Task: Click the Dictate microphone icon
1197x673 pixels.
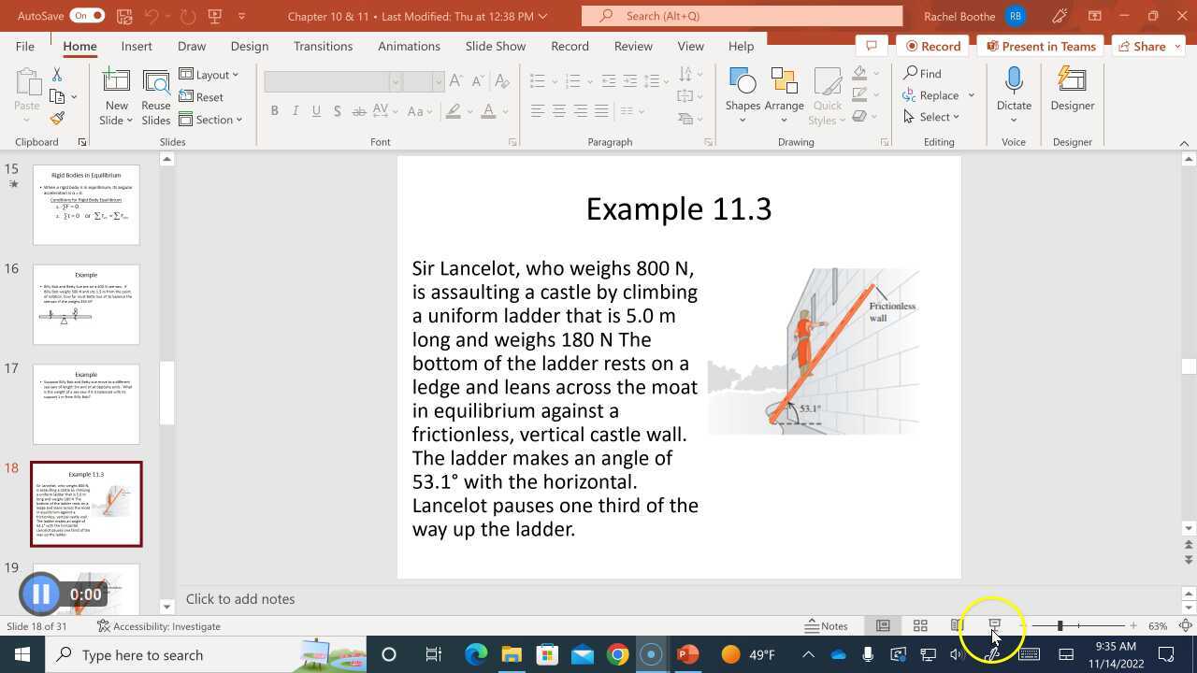Action: [1014, 81]
